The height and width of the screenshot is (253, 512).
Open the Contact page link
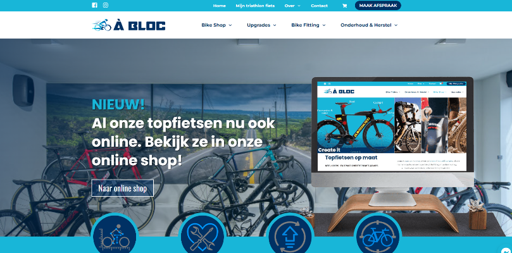319,6
